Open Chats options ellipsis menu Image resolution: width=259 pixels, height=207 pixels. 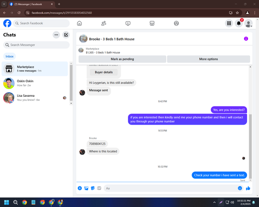(x=56, y=35)
